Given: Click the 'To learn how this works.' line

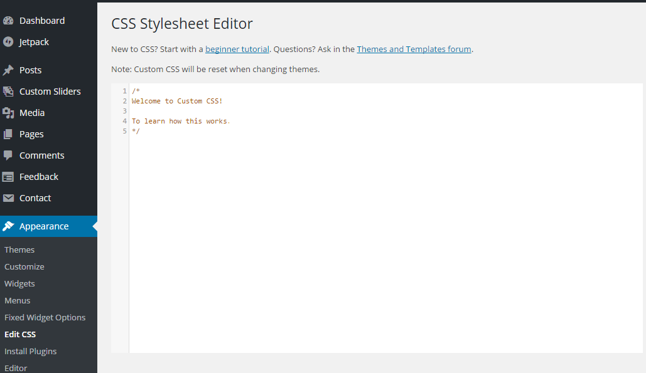Looking at the screenshot, I should (x=181, y=122).
